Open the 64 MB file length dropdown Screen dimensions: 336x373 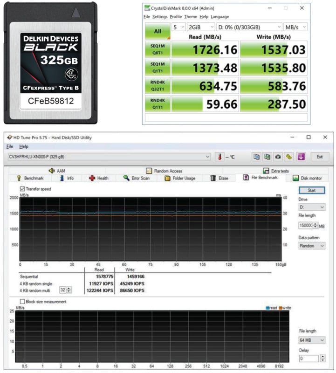tap(312, 340)
